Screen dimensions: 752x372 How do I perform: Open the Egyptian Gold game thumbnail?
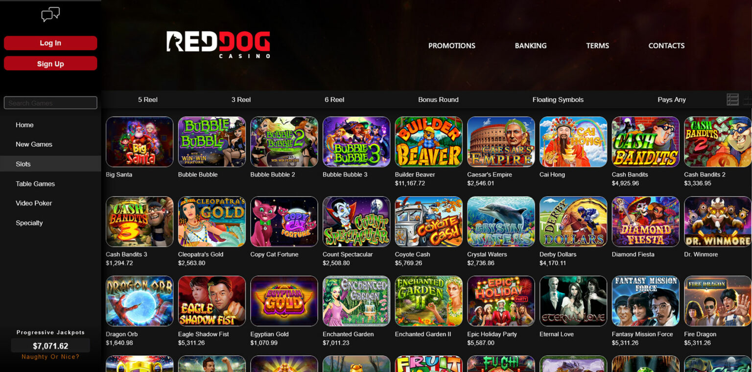pyautogui.click(x=284, y=301)
